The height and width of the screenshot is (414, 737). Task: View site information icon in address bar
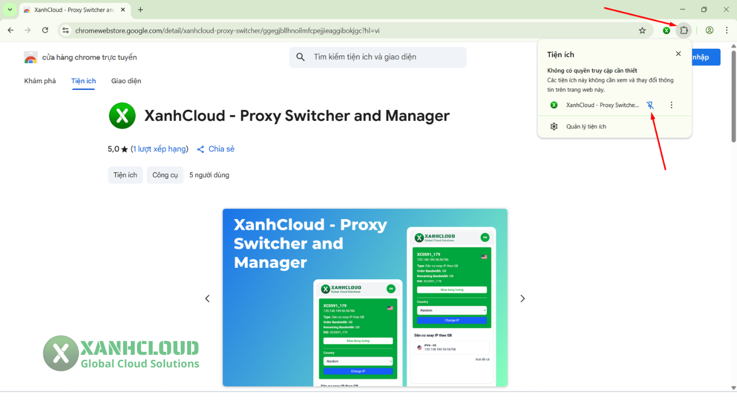tap(66, 30)
